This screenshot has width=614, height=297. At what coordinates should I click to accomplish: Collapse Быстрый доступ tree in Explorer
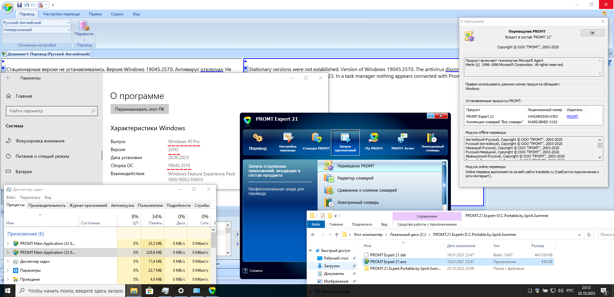tap(311, 251)
